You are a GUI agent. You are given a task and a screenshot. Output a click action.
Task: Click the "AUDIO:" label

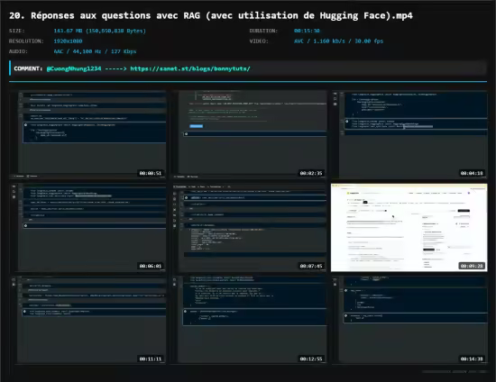coord(18,51)
